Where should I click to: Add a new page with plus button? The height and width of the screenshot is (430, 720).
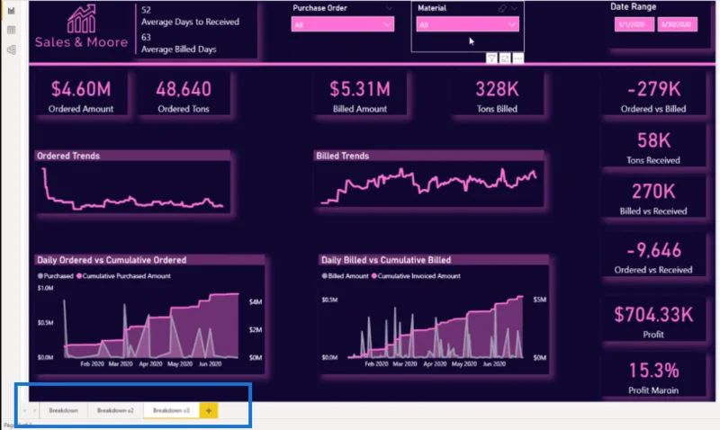coord(209,411)
